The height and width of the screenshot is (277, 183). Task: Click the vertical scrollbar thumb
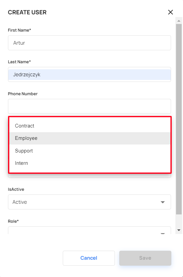point(179,119)
